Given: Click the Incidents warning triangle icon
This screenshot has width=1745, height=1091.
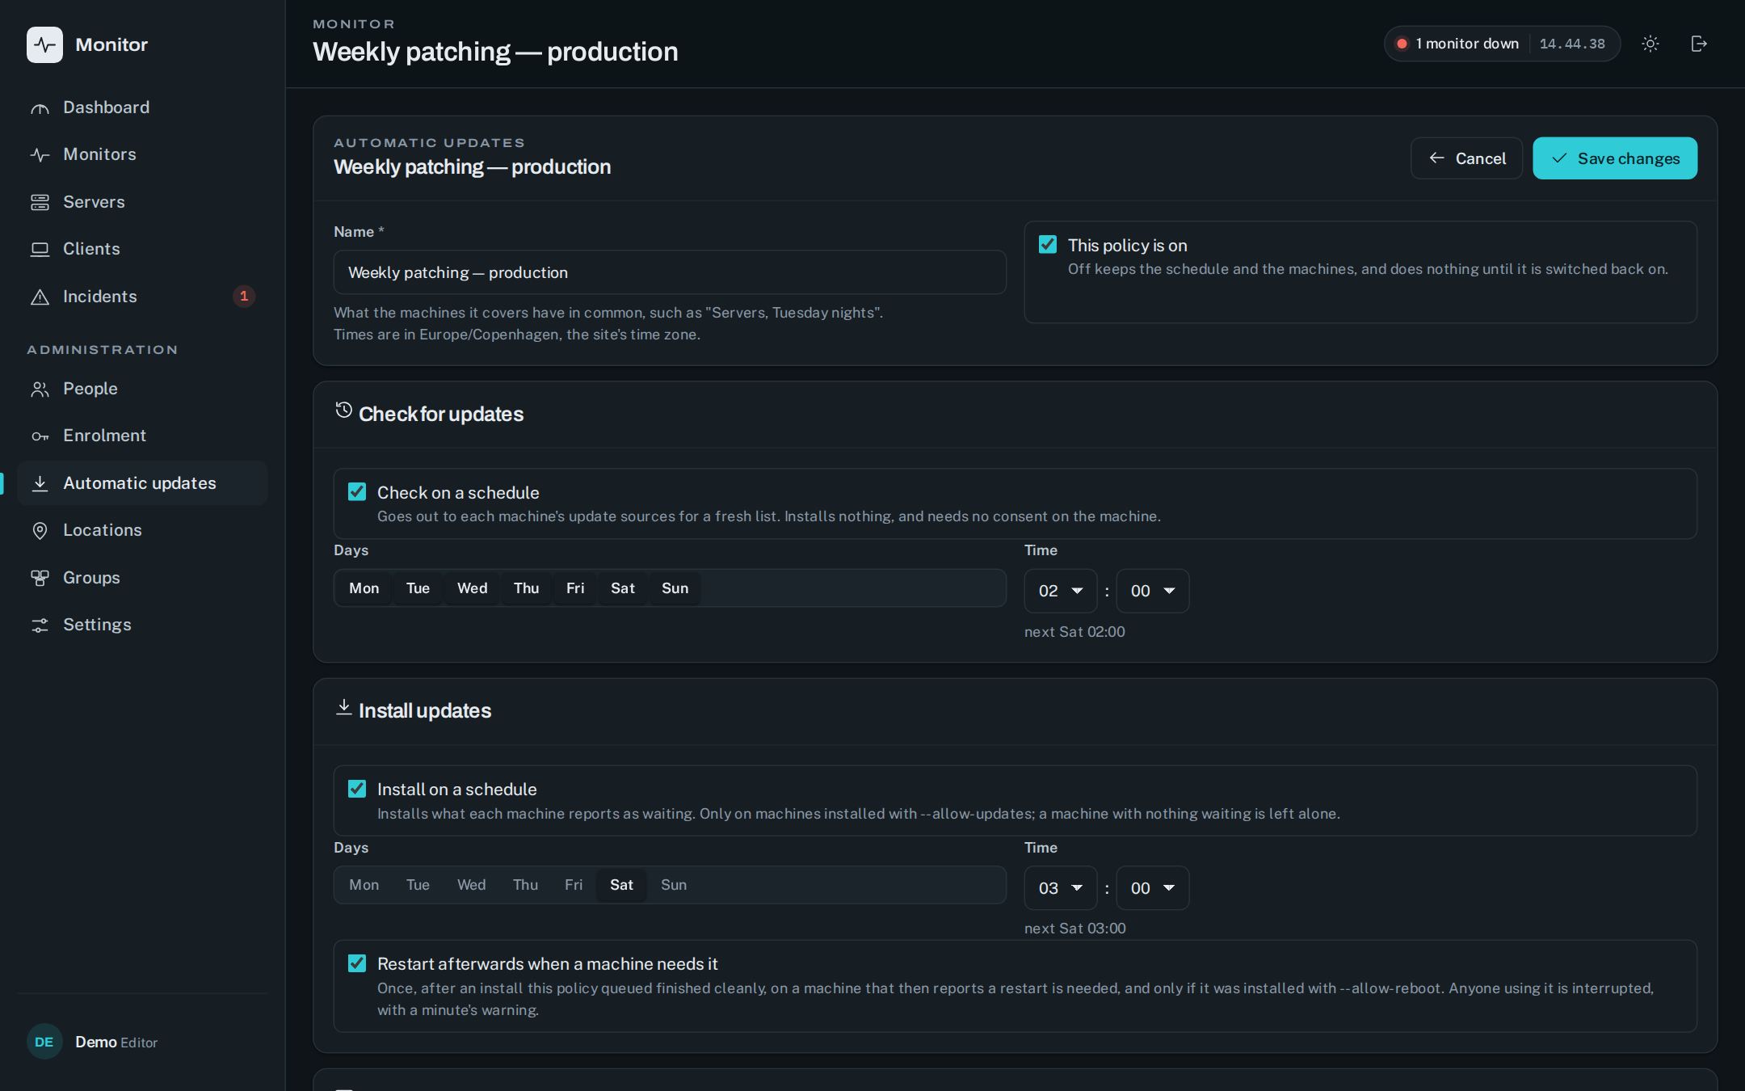Looking at the screenshot, I should [40, 297].
